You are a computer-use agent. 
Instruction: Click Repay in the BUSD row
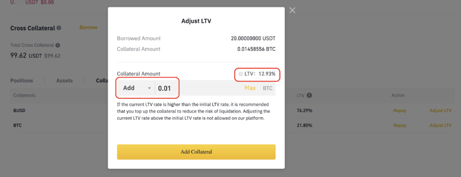tap(400, 111)
